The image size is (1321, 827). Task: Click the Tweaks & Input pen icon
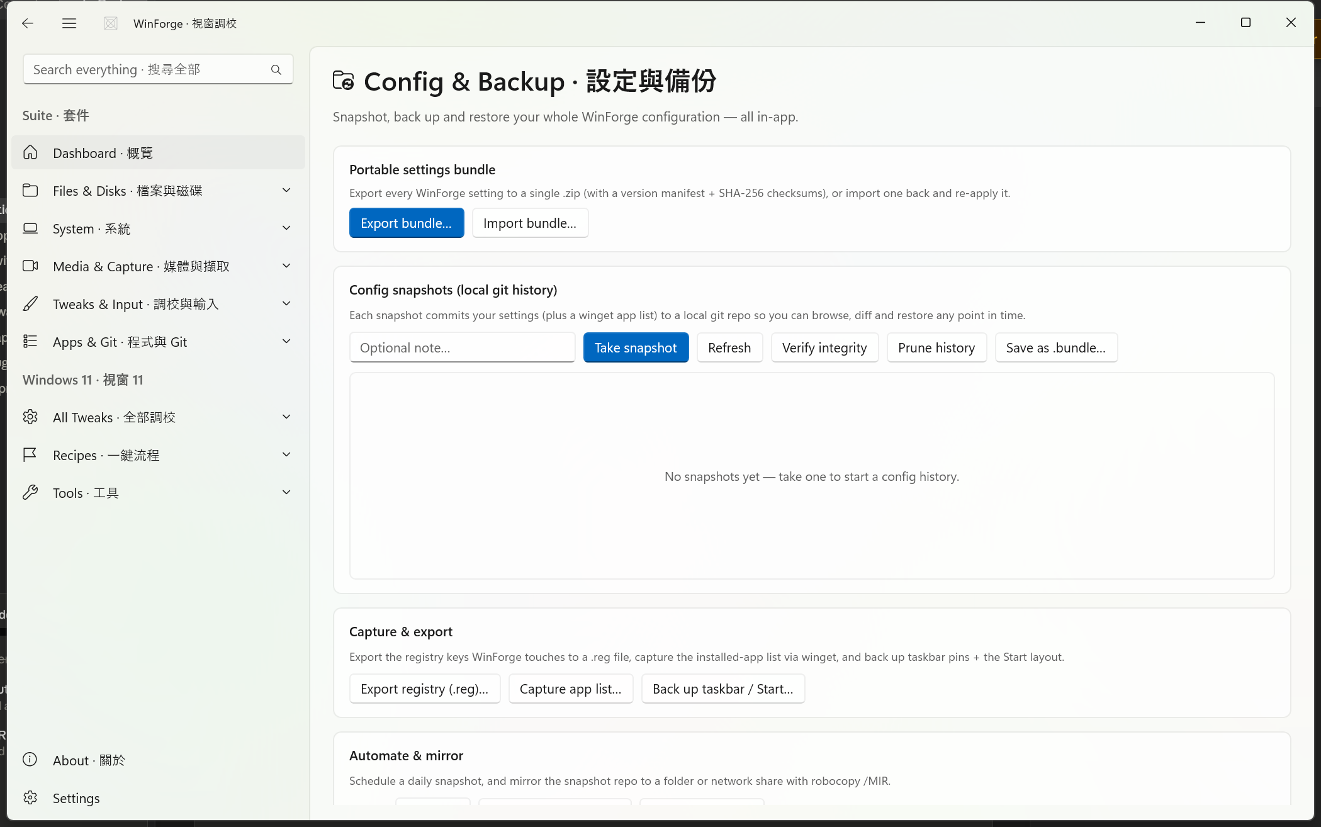pyautogui.click(x=30, y=304)
